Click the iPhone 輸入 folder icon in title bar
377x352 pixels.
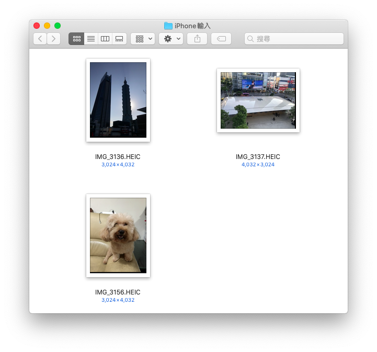point(168,26)
